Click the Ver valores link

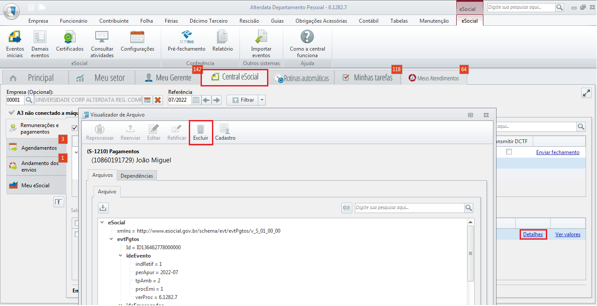pos(568,234)
